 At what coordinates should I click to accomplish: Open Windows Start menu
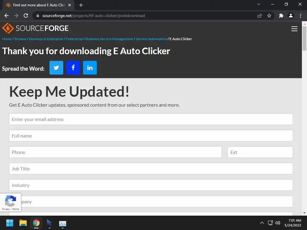point(10,223)
